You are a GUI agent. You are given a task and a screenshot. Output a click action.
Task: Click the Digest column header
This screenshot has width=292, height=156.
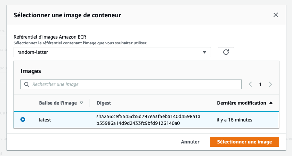tap(104, 103)
